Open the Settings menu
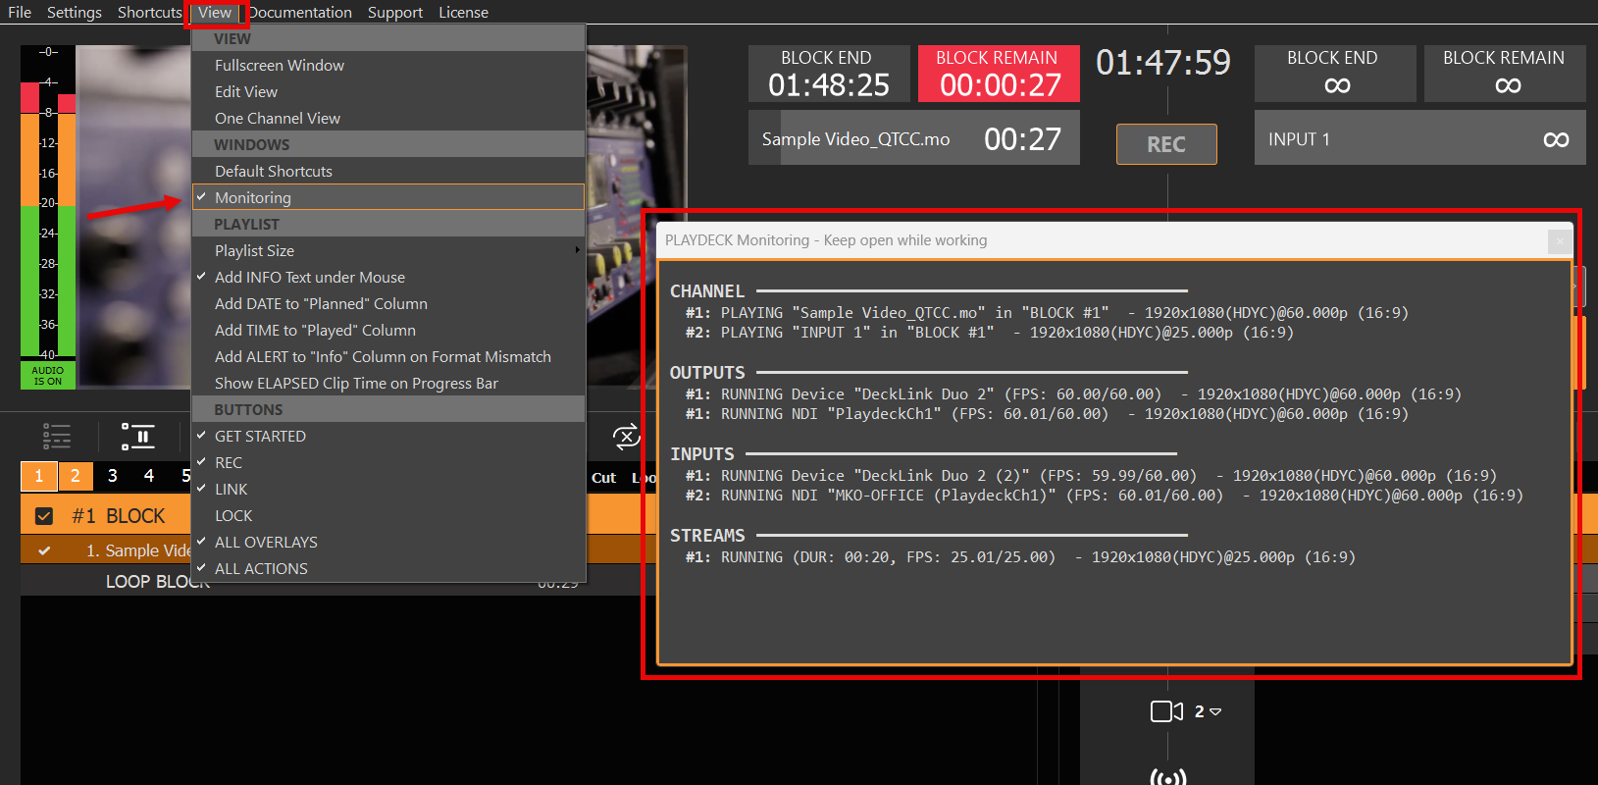 (x=75, y=12)
